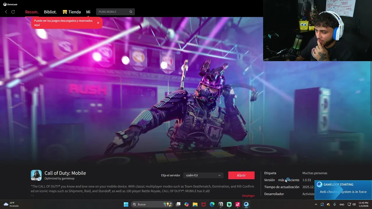Reload the page with the refresh icon
This screenshot has height=209, width=372.
pyautogui.click(x=13, y=12)
